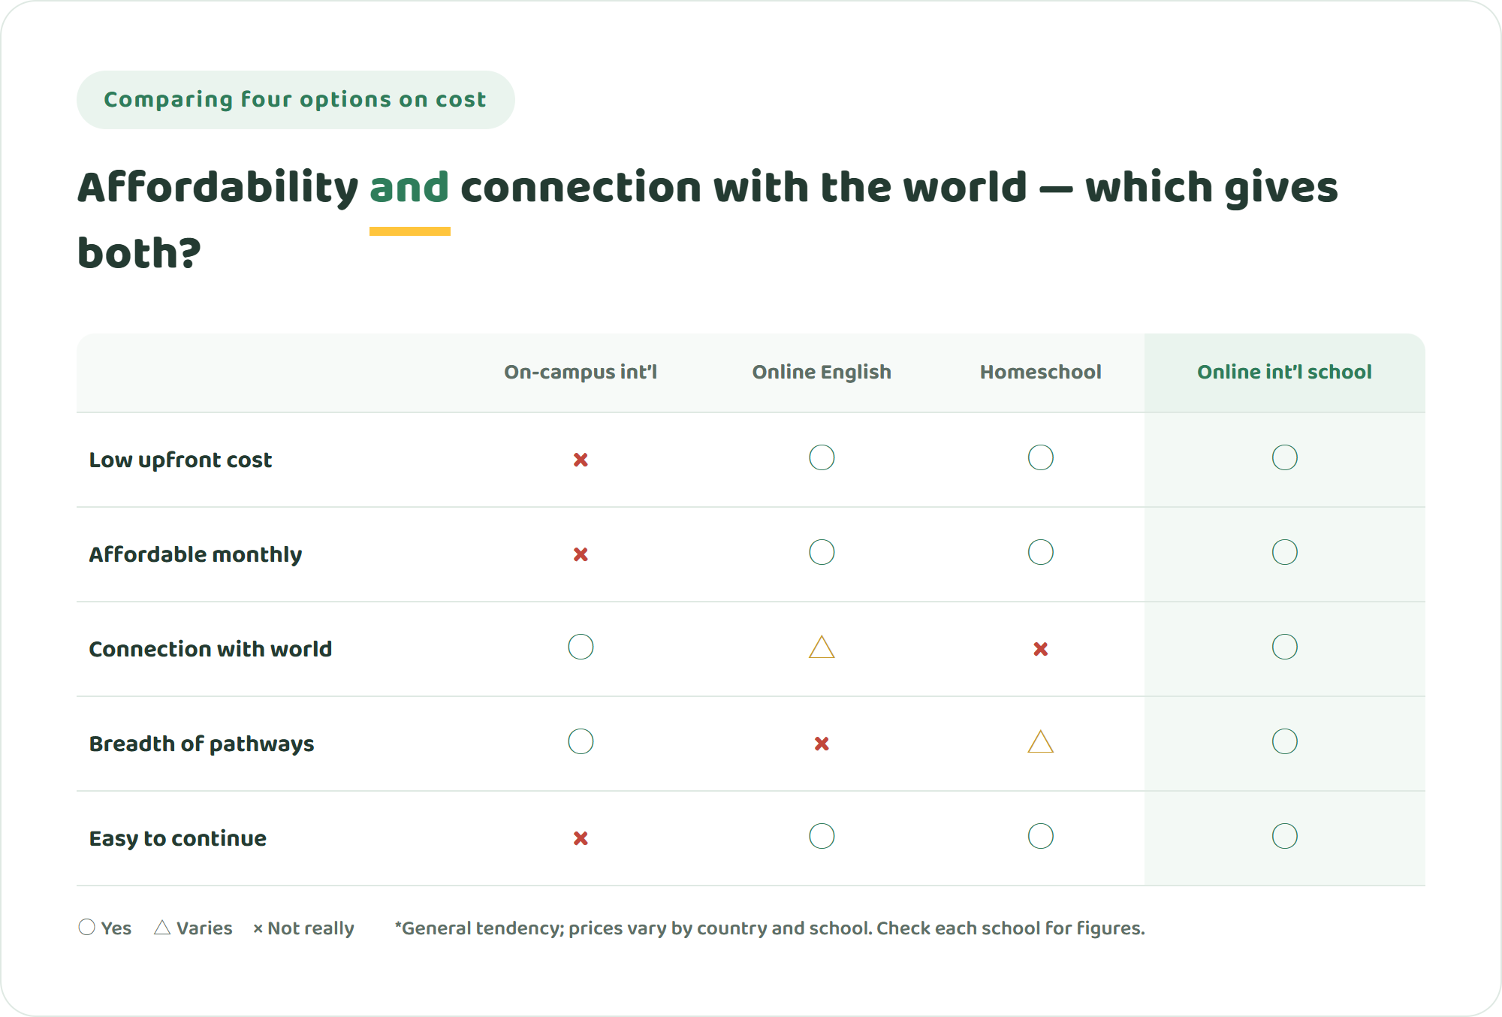Click the triangle for Breadth of pathways under Homeschool

1041,741
